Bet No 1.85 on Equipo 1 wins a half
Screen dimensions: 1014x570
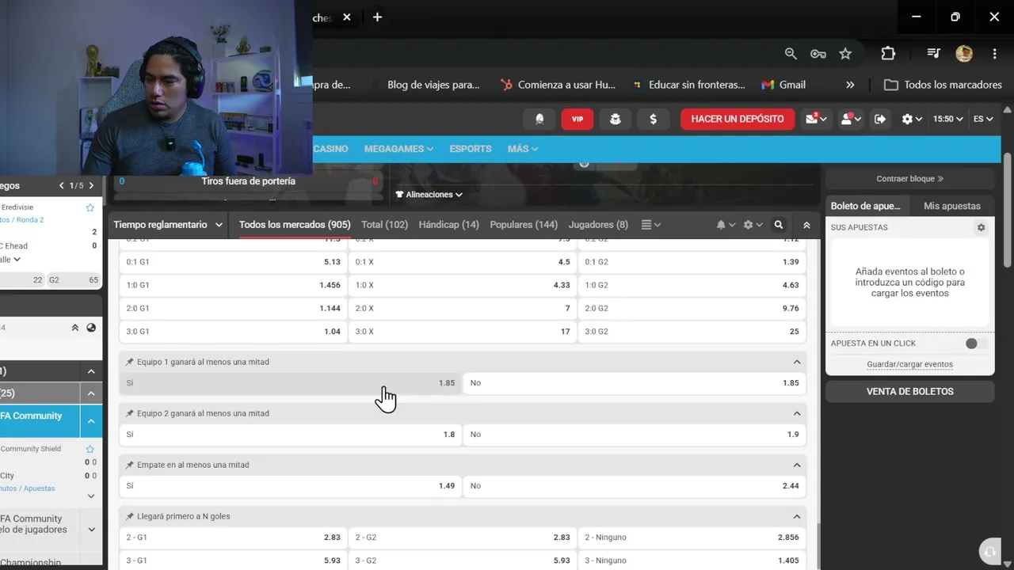635,383
